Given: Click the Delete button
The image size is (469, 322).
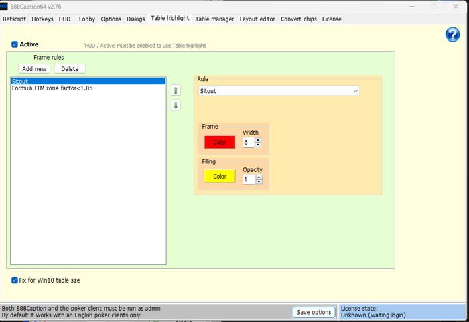Looking at the screenshot, I should (70, 69).
